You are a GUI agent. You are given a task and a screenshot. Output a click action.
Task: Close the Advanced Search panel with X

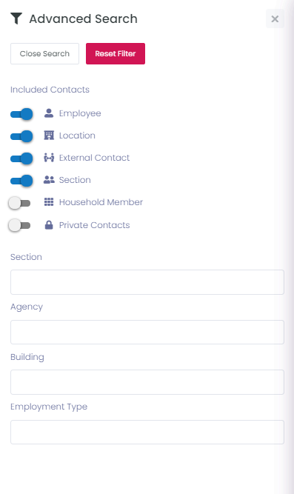pos(275,19)
